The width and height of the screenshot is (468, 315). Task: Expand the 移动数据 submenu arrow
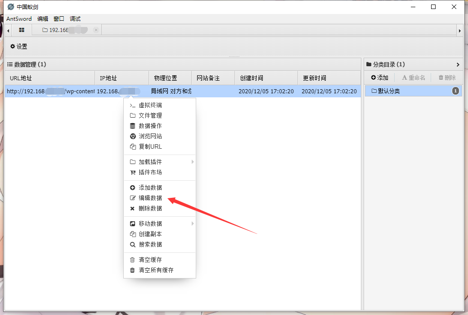tap(193, 224)
